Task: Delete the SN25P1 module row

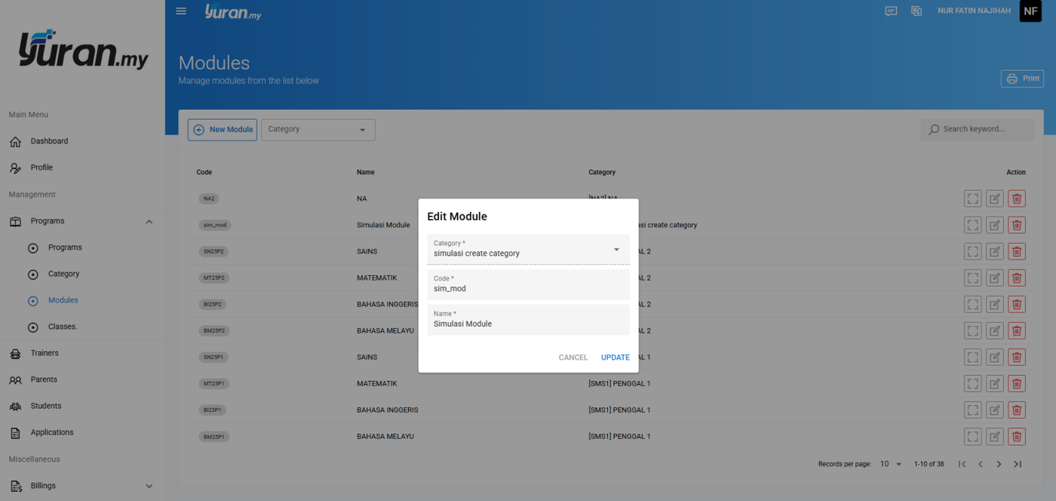Action: [x=1017, y=357]
